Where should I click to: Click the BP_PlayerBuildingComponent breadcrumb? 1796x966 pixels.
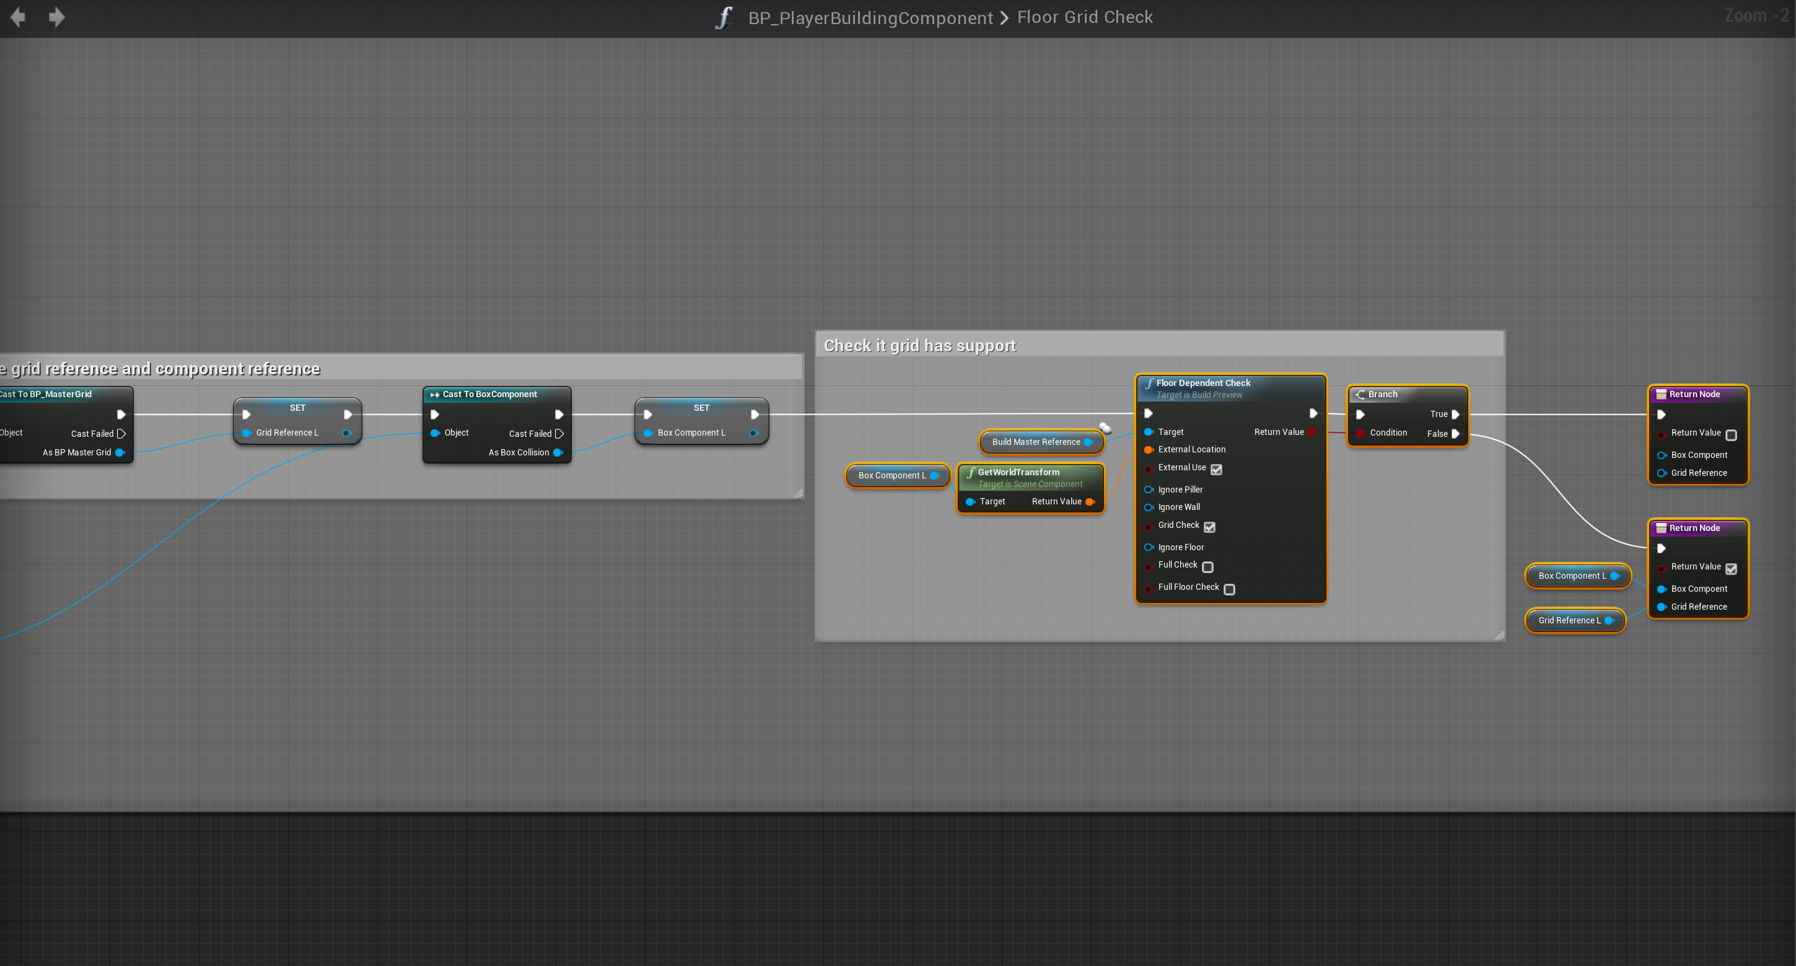pyautogui.click(x=870, y=17)
